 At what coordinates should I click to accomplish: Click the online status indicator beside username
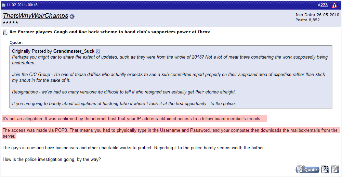click(72, 16)
